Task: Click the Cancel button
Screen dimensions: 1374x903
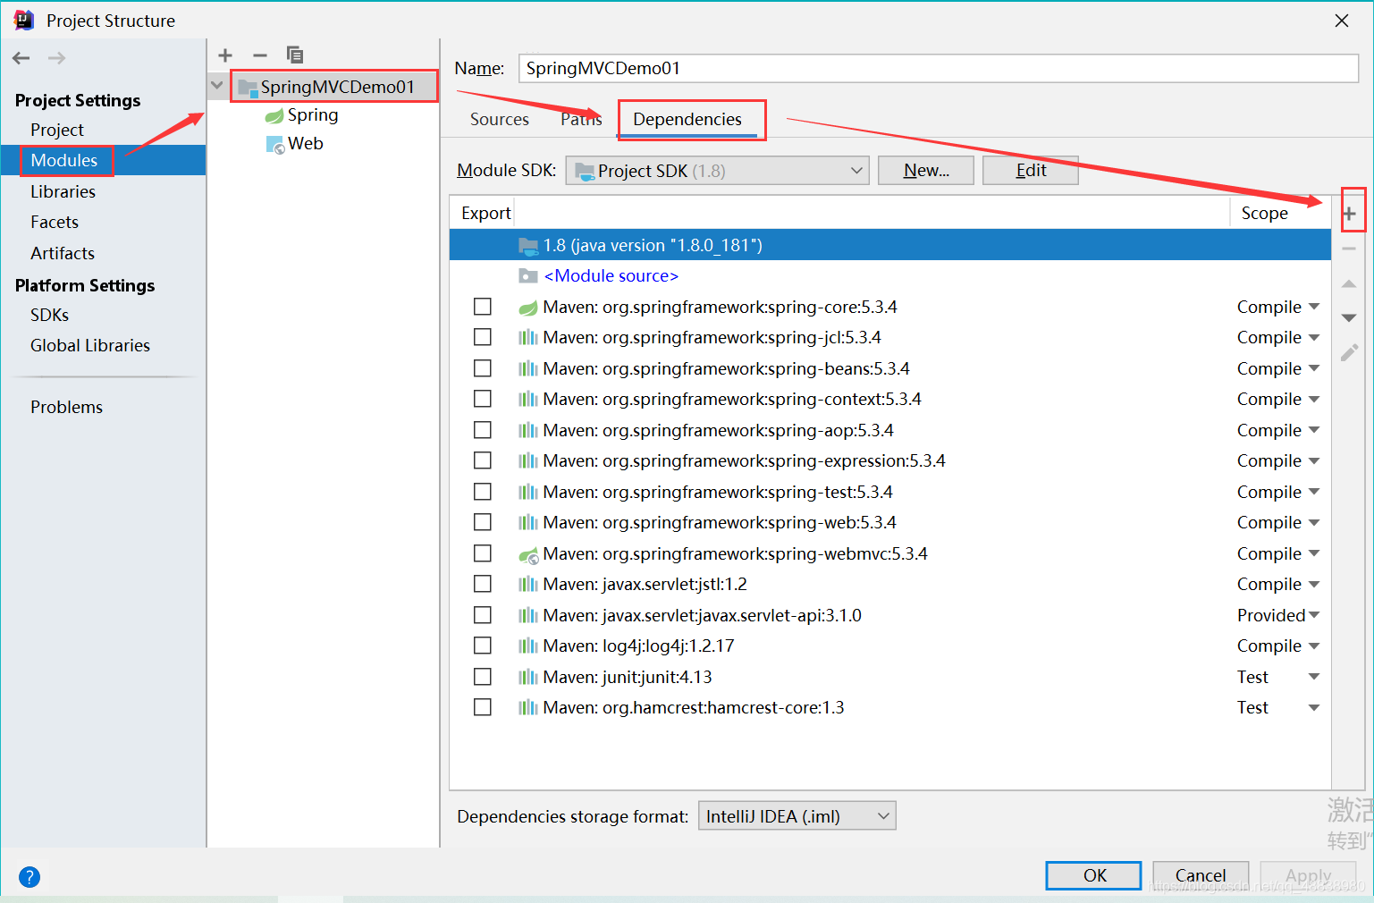Action: pyautogui.click(x=1201, y=875)
